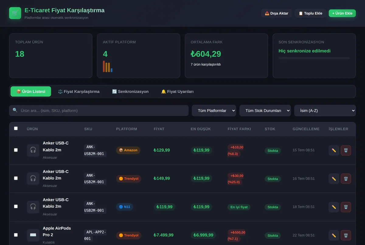365x245 pixels.
Task: Edit the Anker Amazon row with pencil icon
Action: click(334, 150)
